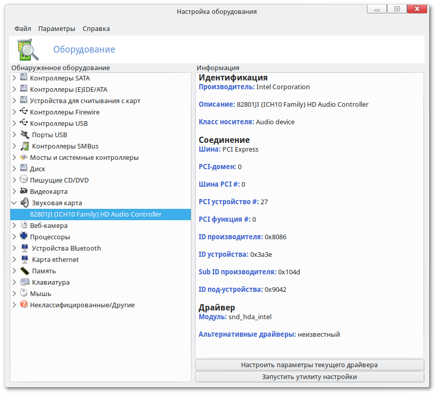437x395 pixels.
Task: Click the sound card speaker icon
Action: 25,203
